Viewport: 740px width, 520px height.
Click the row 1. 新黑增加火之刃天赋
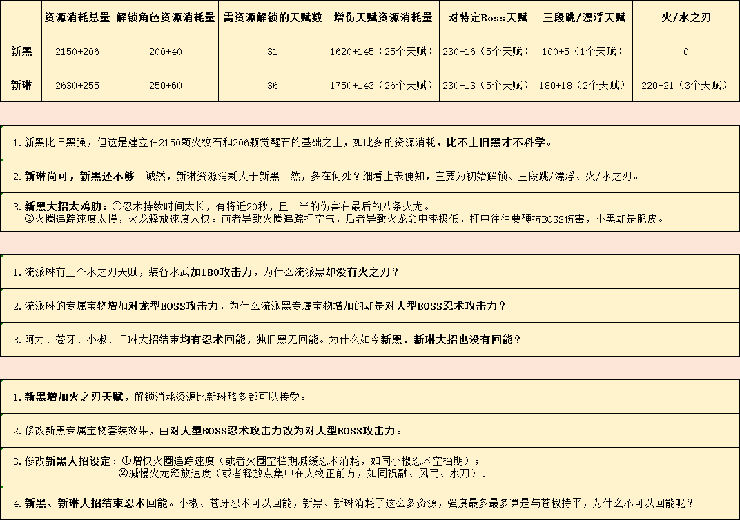[x=370, y=397]
